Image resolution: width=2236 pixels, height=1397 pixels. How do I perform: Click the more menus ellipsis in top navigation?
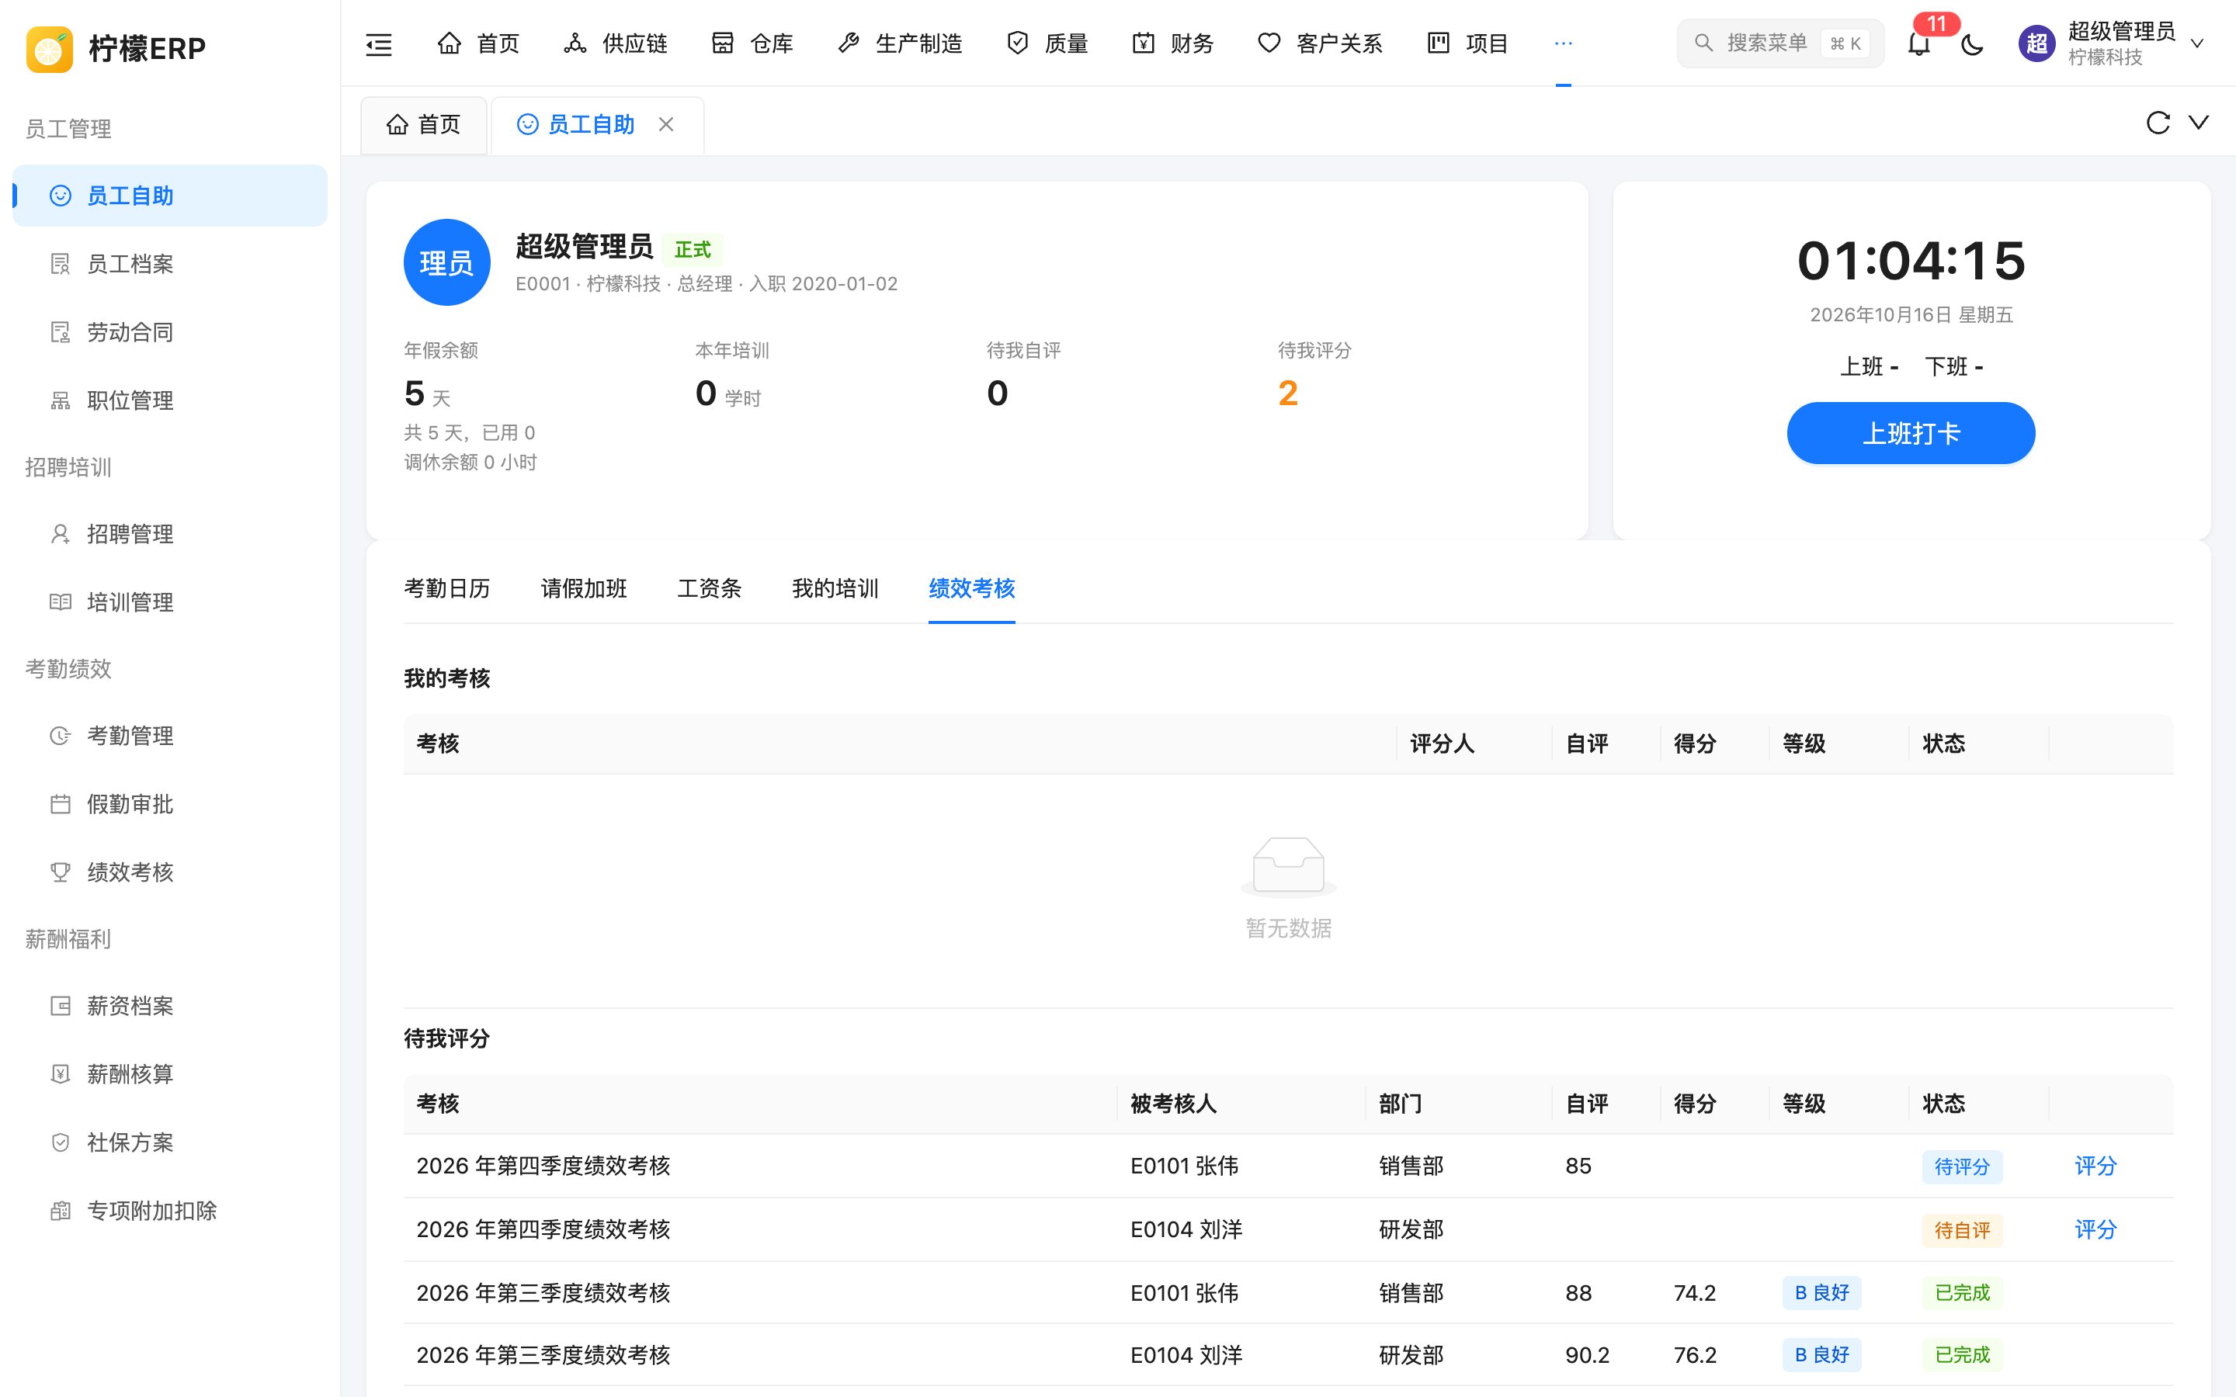pyautogui.click(x=1564, y=43)
